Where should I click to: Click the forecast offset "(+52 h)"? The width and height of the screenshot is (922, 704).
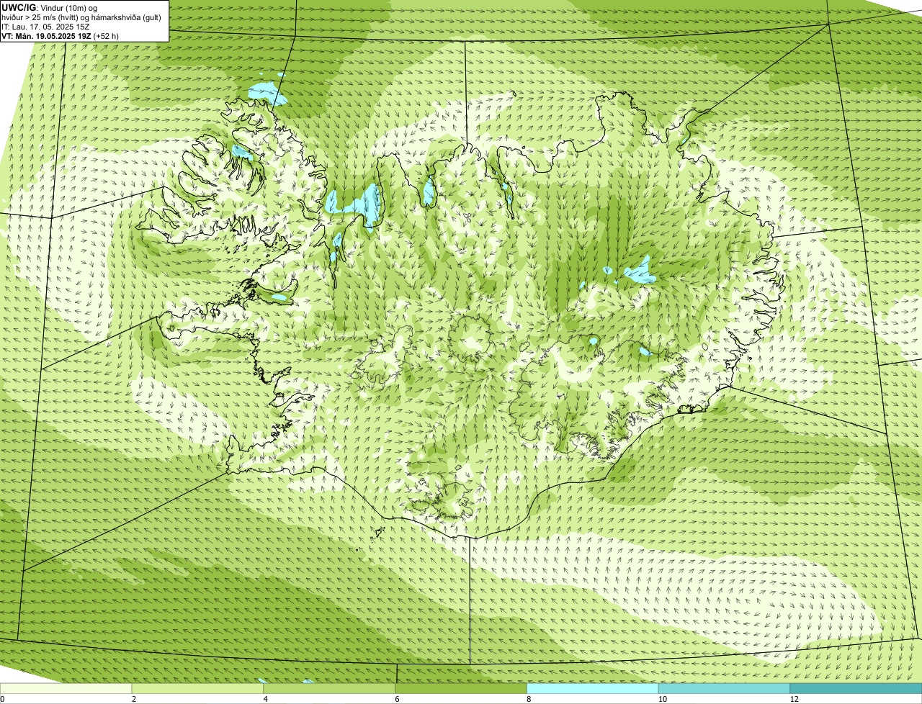tap(106, 36)
